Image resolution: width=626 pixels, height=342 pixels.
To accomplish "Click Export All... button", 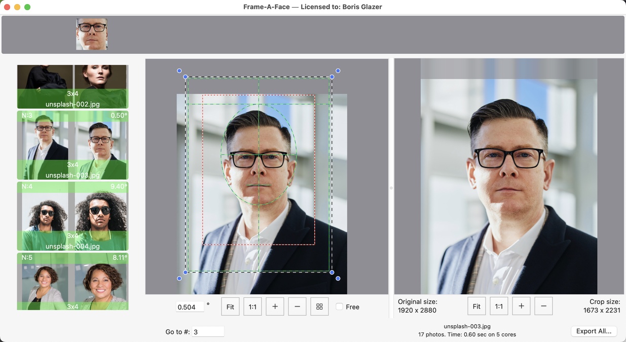I will pyautogui.click(x=593, y=331).
